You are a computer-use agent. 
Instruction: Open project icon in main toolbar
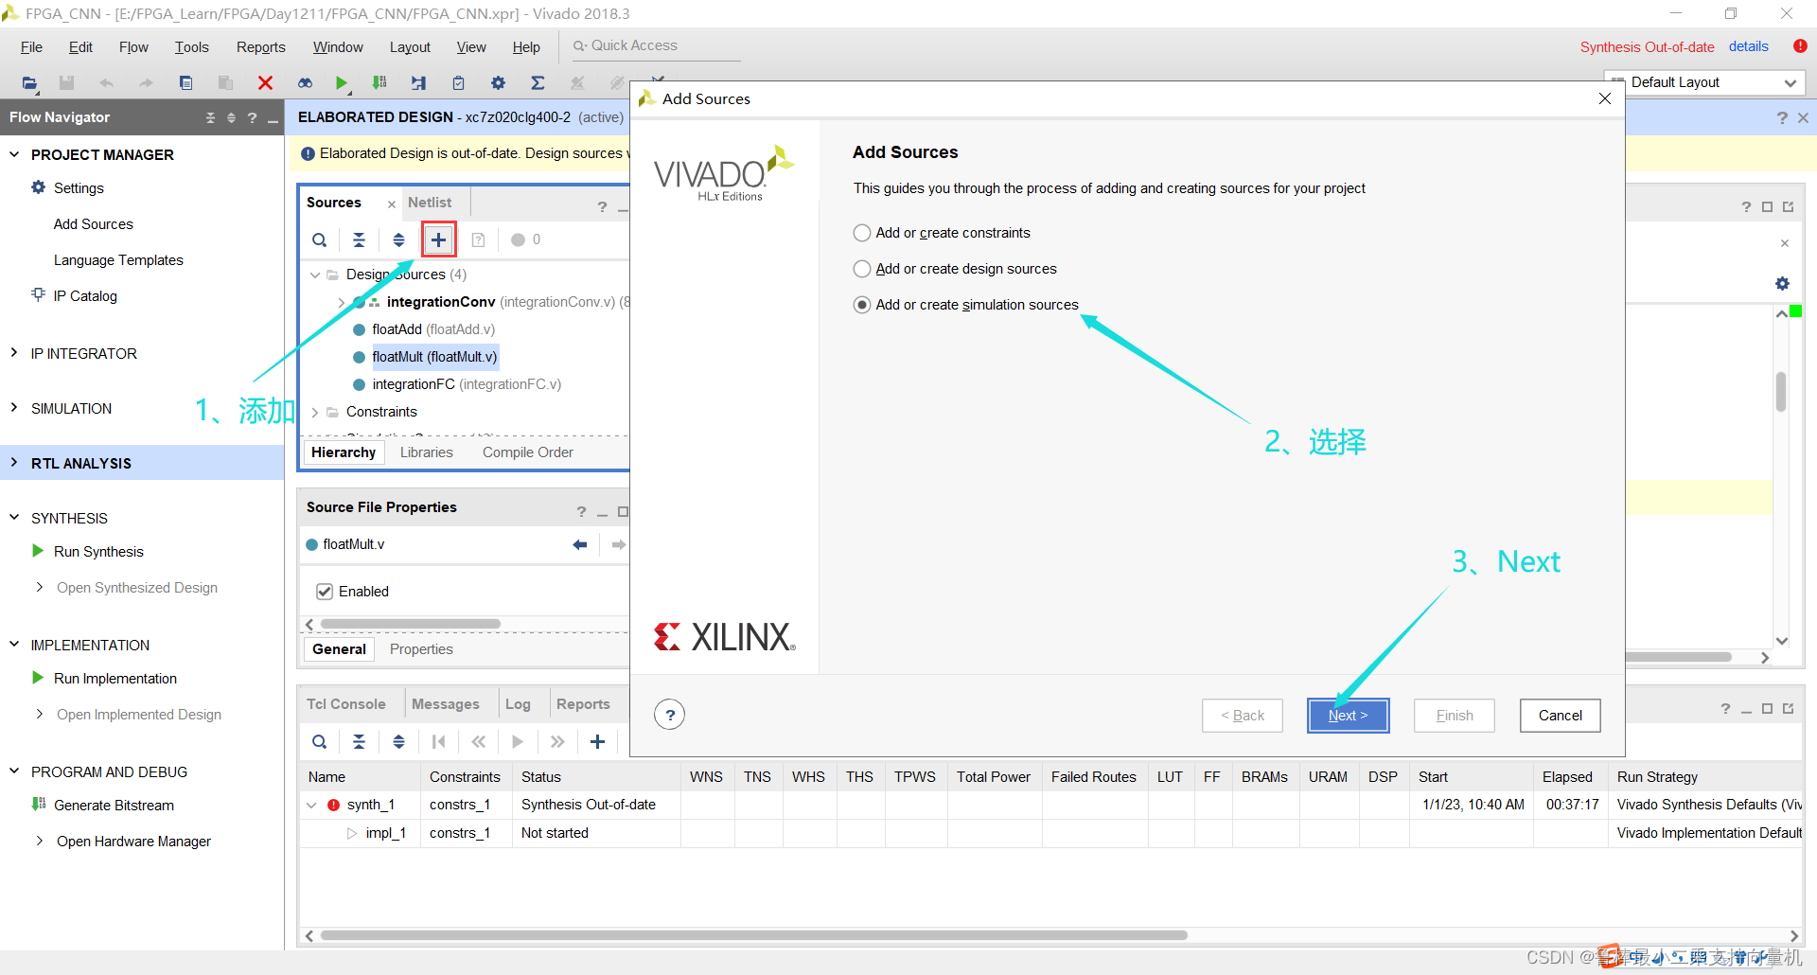coord(29,83)
